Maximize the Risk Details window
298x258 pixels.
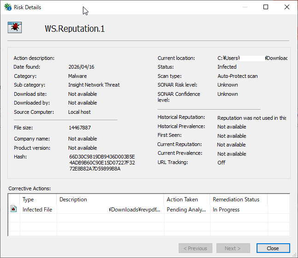(266, 7)
